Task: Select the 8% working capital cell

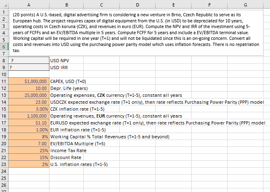Action: tap(29, 137)
